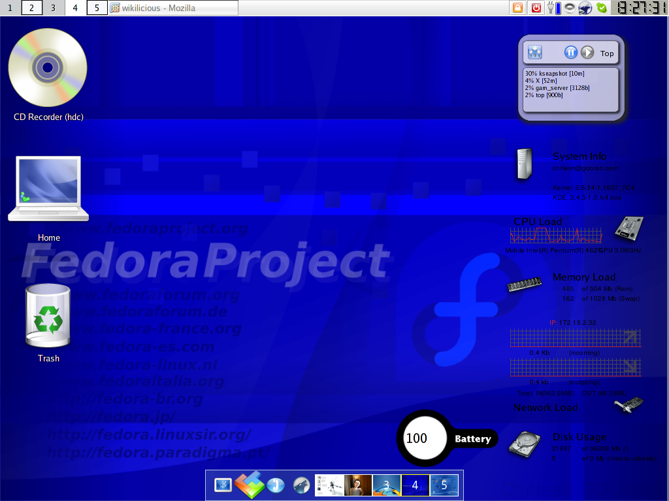Select the '2% top [900b]' process line

click(544, 95)
